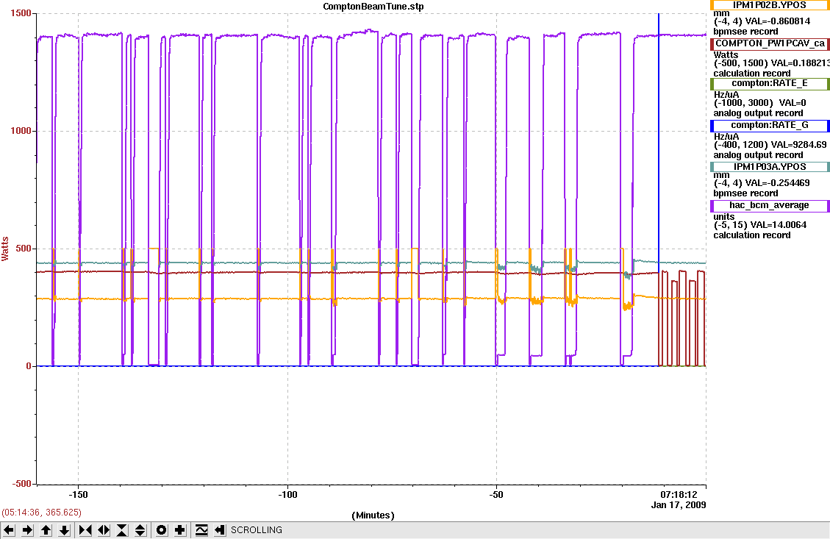The height and width of the screenshot is (539, 830).
Task: Click the "(Minutes)" x-axis label
Action: click(373, 515)
